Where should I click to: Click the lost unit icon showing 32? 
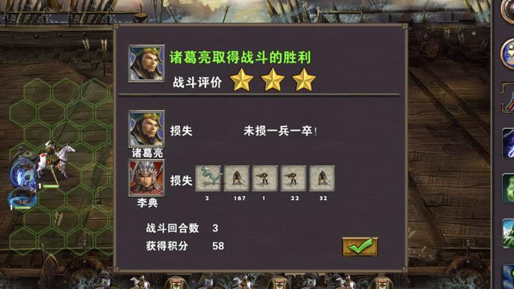pos(322,178)
